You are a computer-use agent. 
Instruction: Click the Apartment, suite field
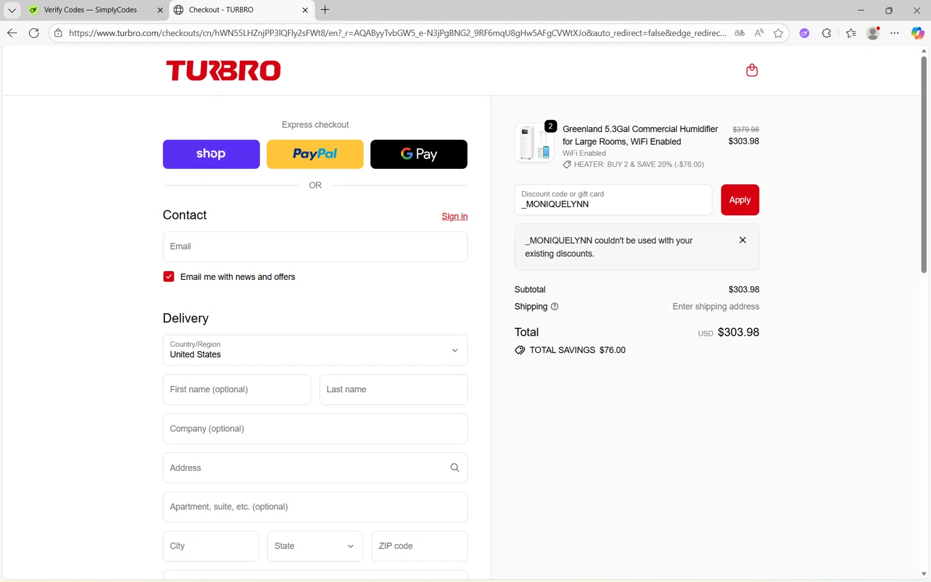pyautogui.click(x=315, y=507)
